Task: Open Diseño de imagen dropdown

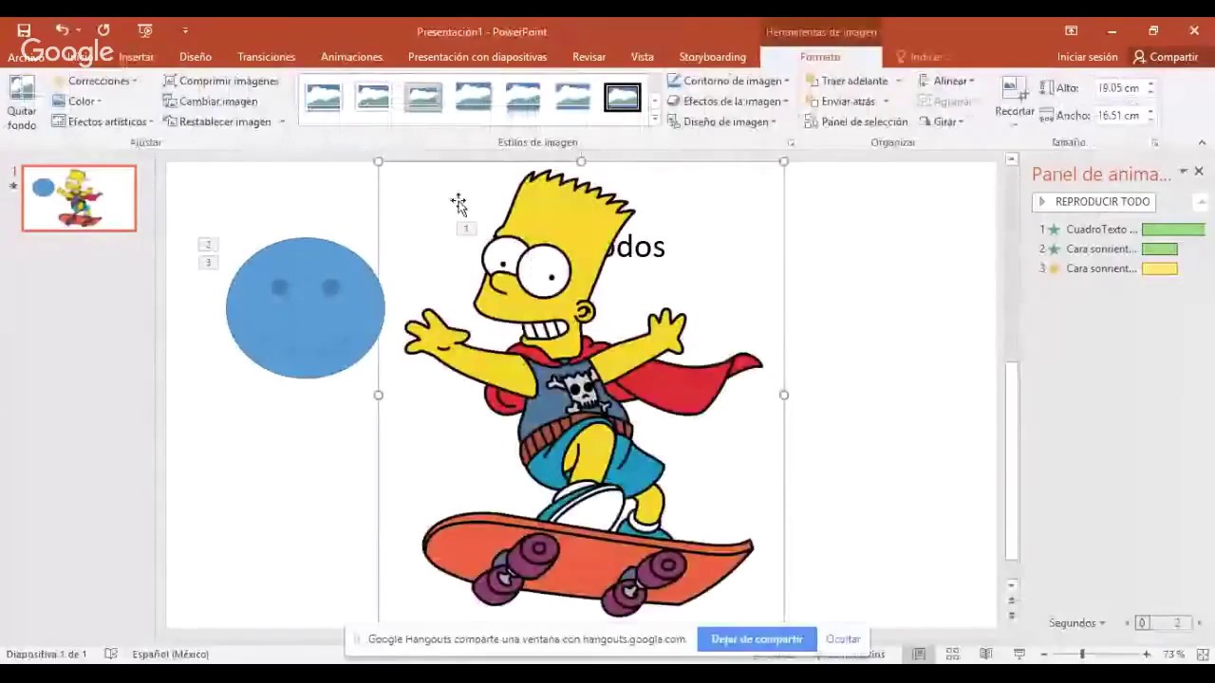Action: click(x=721, y=121)
